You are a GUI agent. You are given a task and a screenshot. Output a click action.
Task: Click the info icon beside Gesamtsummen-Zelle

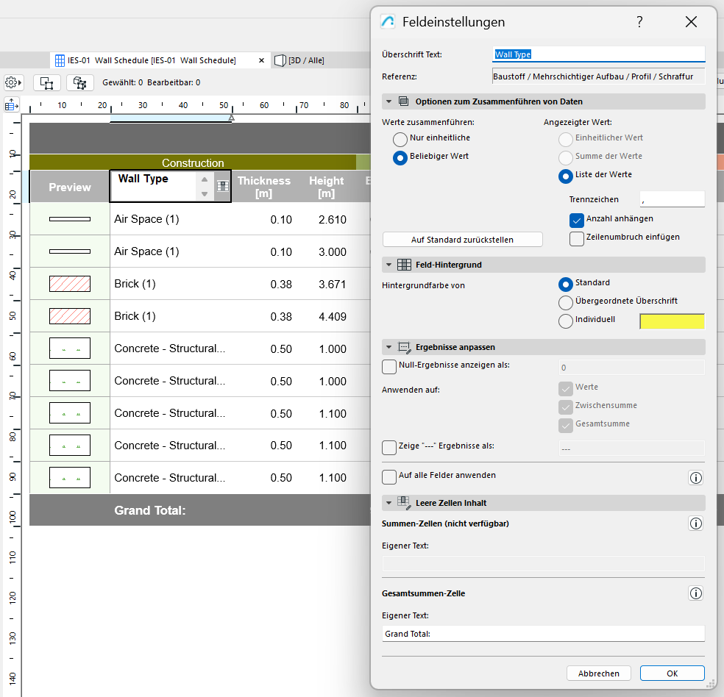(695, 593)
